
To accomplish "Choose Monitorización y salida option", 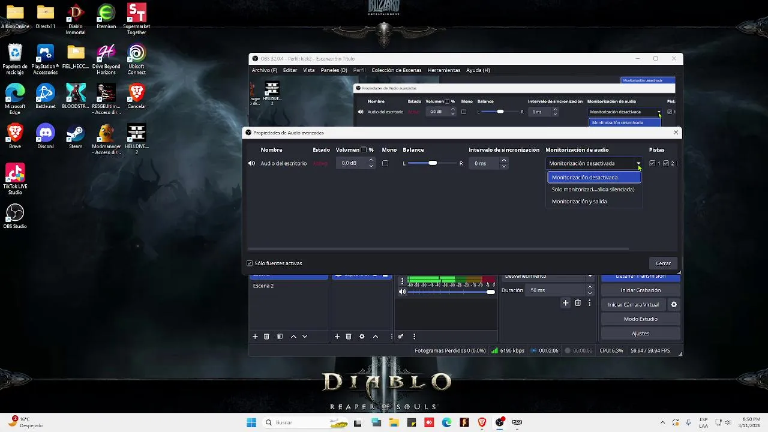I will pos(594,202).
